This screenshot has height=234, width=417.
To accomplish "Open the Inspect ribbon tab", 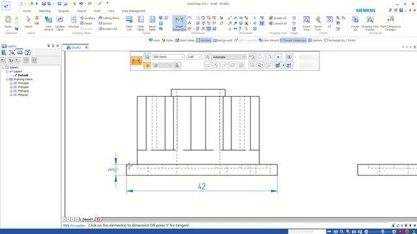I will (81, 11).
